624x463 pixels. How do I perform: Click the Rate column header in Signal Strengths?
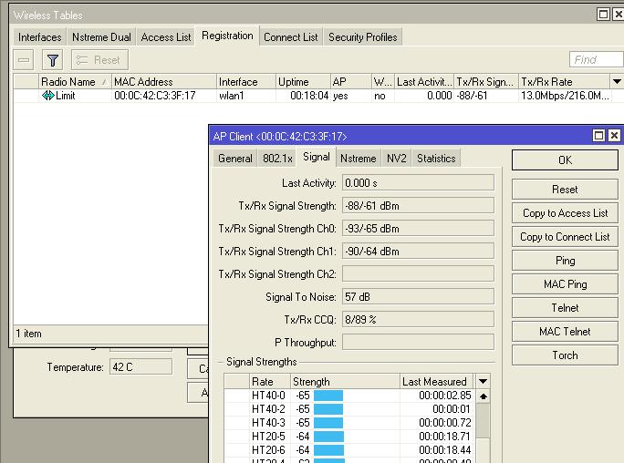pyautogui.click(x=270, y=382)
